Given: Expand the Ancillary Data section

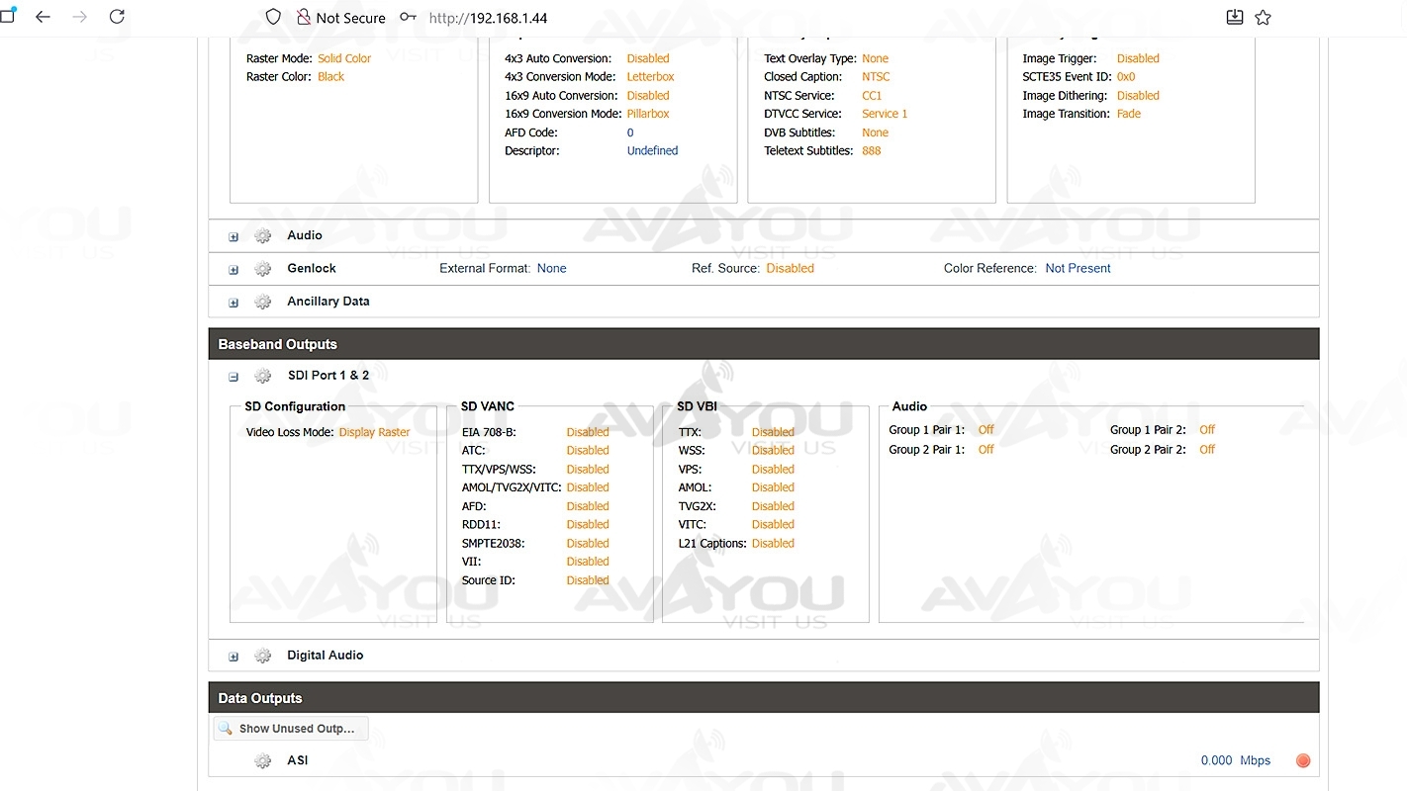Looking at the screenshot, I should 234,303.
